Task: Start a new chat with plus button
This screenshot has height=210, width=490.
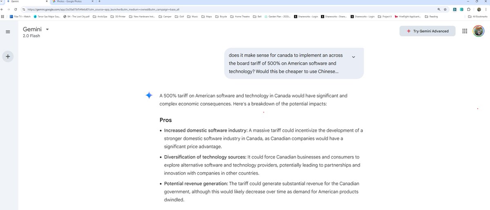Action: click(8, 56)
